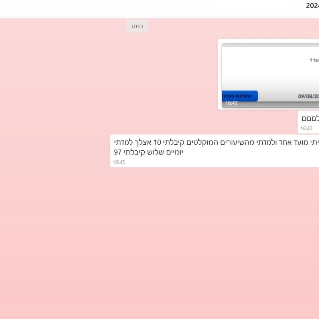Click the "היום" date separator chip

[x=137, y=26]
